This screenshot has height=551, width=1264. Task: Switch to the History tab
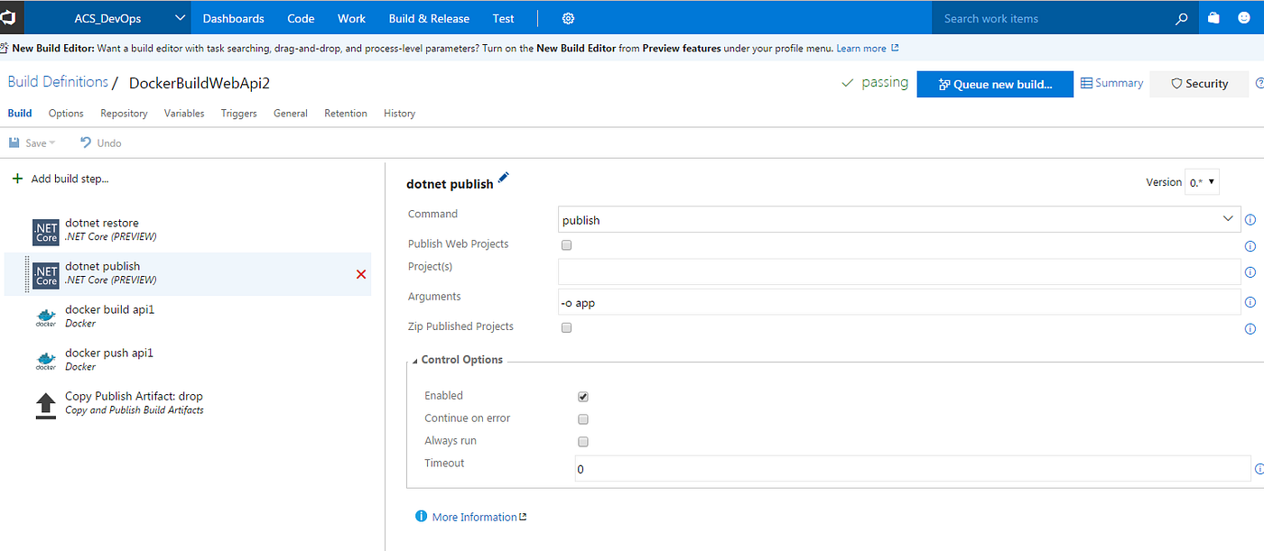point(399,114)
